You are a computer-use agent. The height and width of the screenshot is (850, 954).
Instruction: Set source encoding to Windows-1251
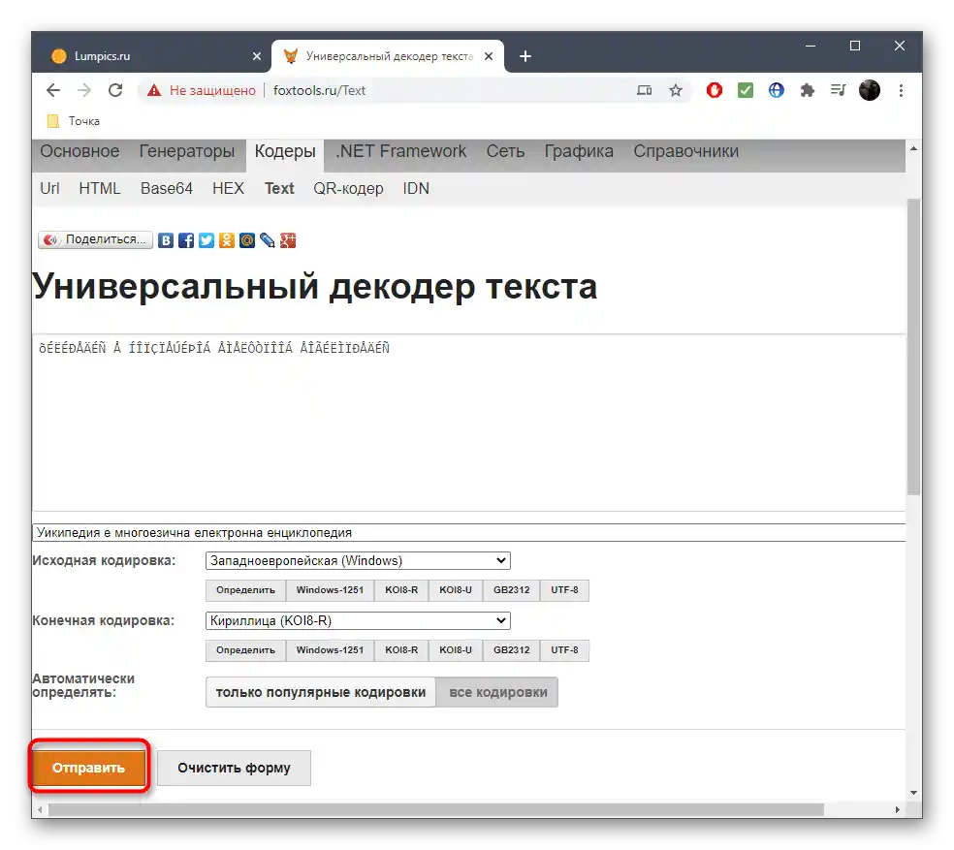[x=330, y=590]
